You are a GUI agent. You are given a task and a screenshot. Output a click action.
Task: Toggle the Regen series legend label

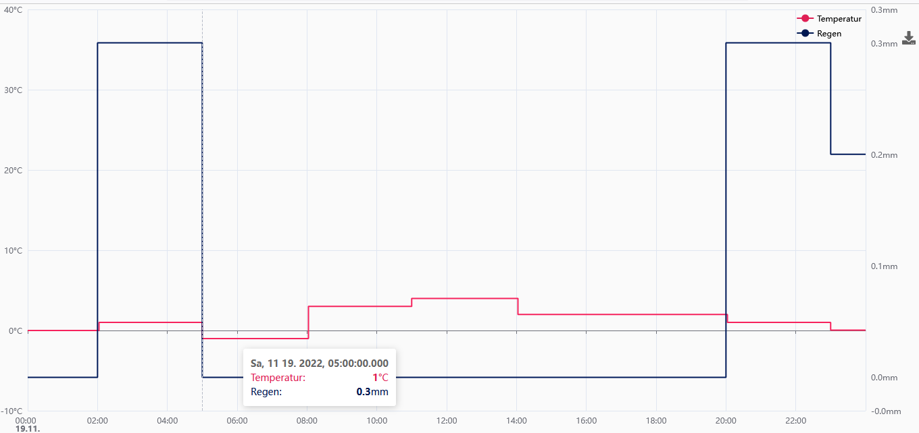pyautogui.click(x=829, y=33)
